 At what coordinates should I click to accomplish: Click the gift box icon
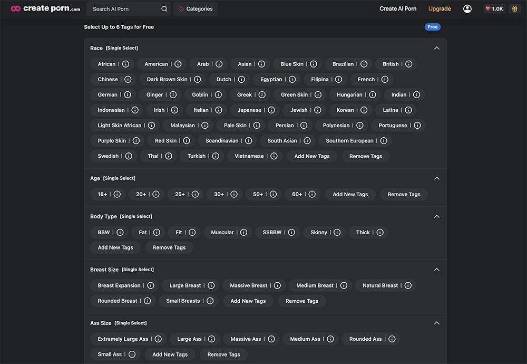(x=515, y=8)
